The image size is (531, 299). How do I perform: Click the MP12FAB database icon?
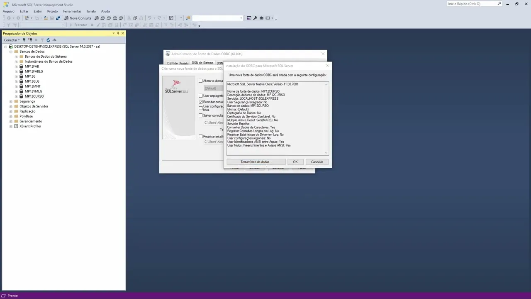22,66
